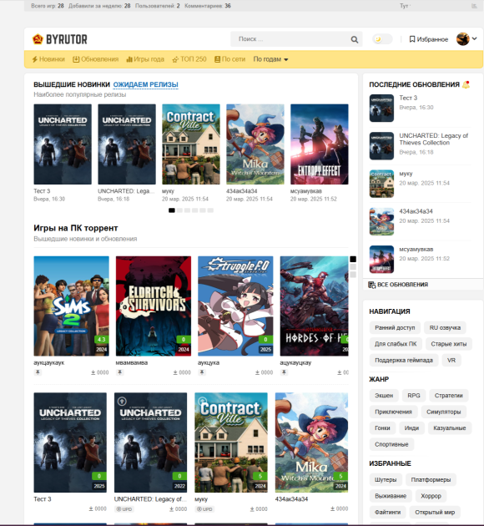The width and height of the screenshot is (484, 526).
Task: Select ВЫШЕДШИЕ НОВИНКИ tab
Action: pyautogui.click(x=72, y=84)
